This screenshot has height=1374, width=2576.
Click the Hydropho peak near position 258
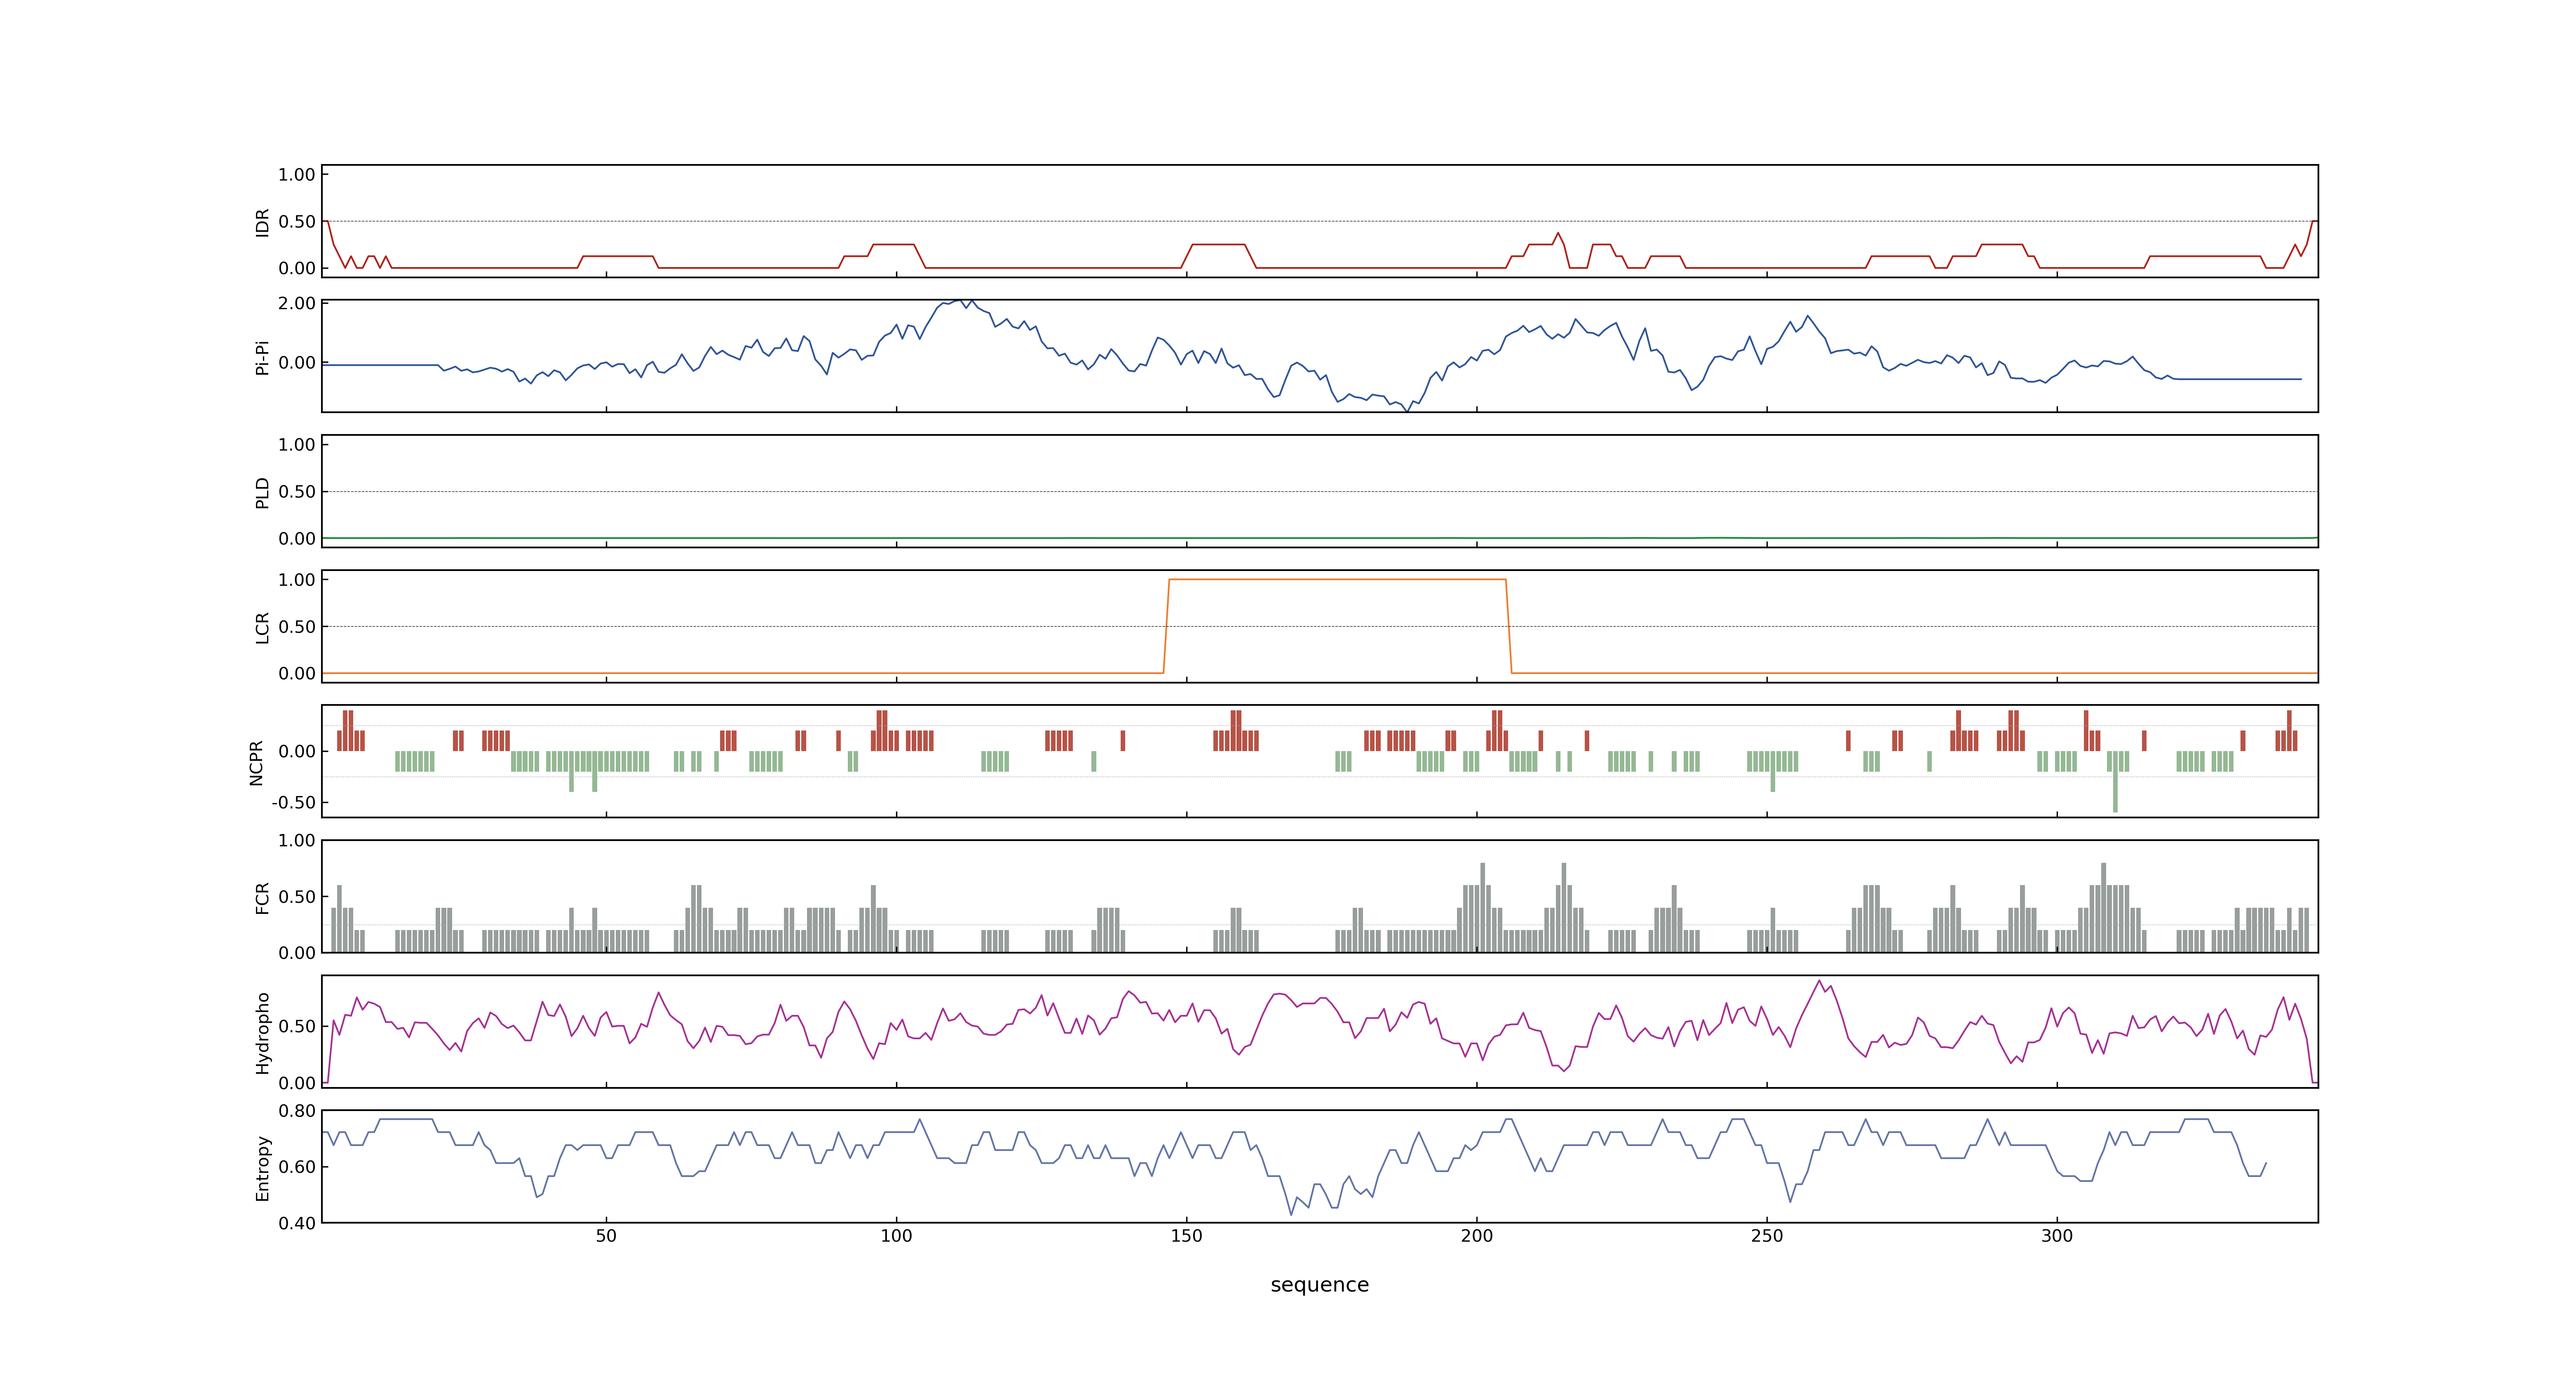click(x=1819, y=981)
